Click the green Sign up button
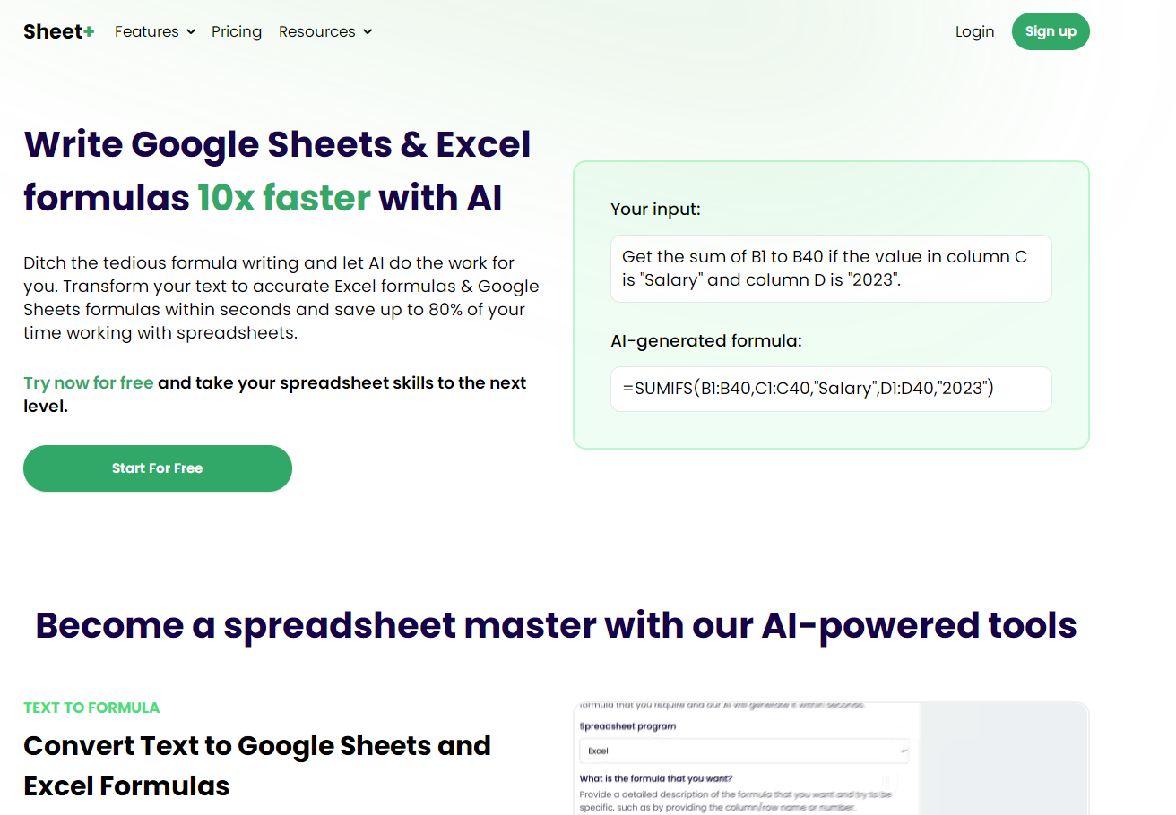1176x815 pixels. 1051,31
